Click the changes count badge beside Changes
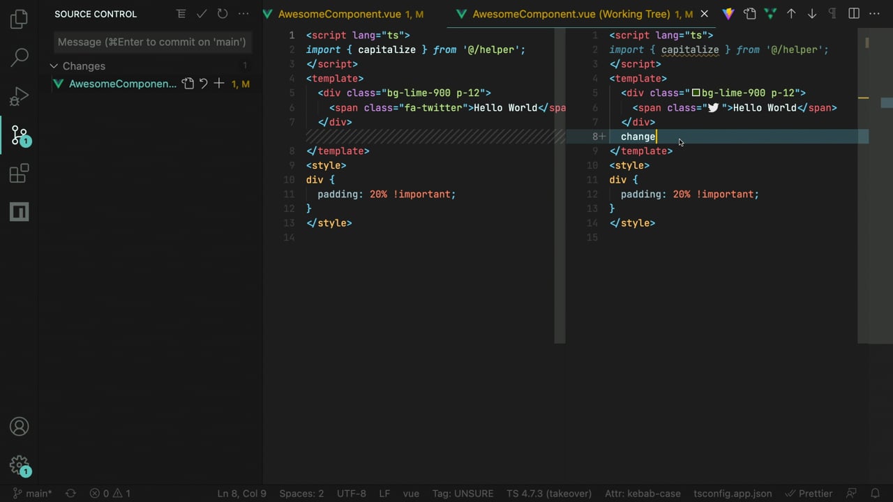 245,66
